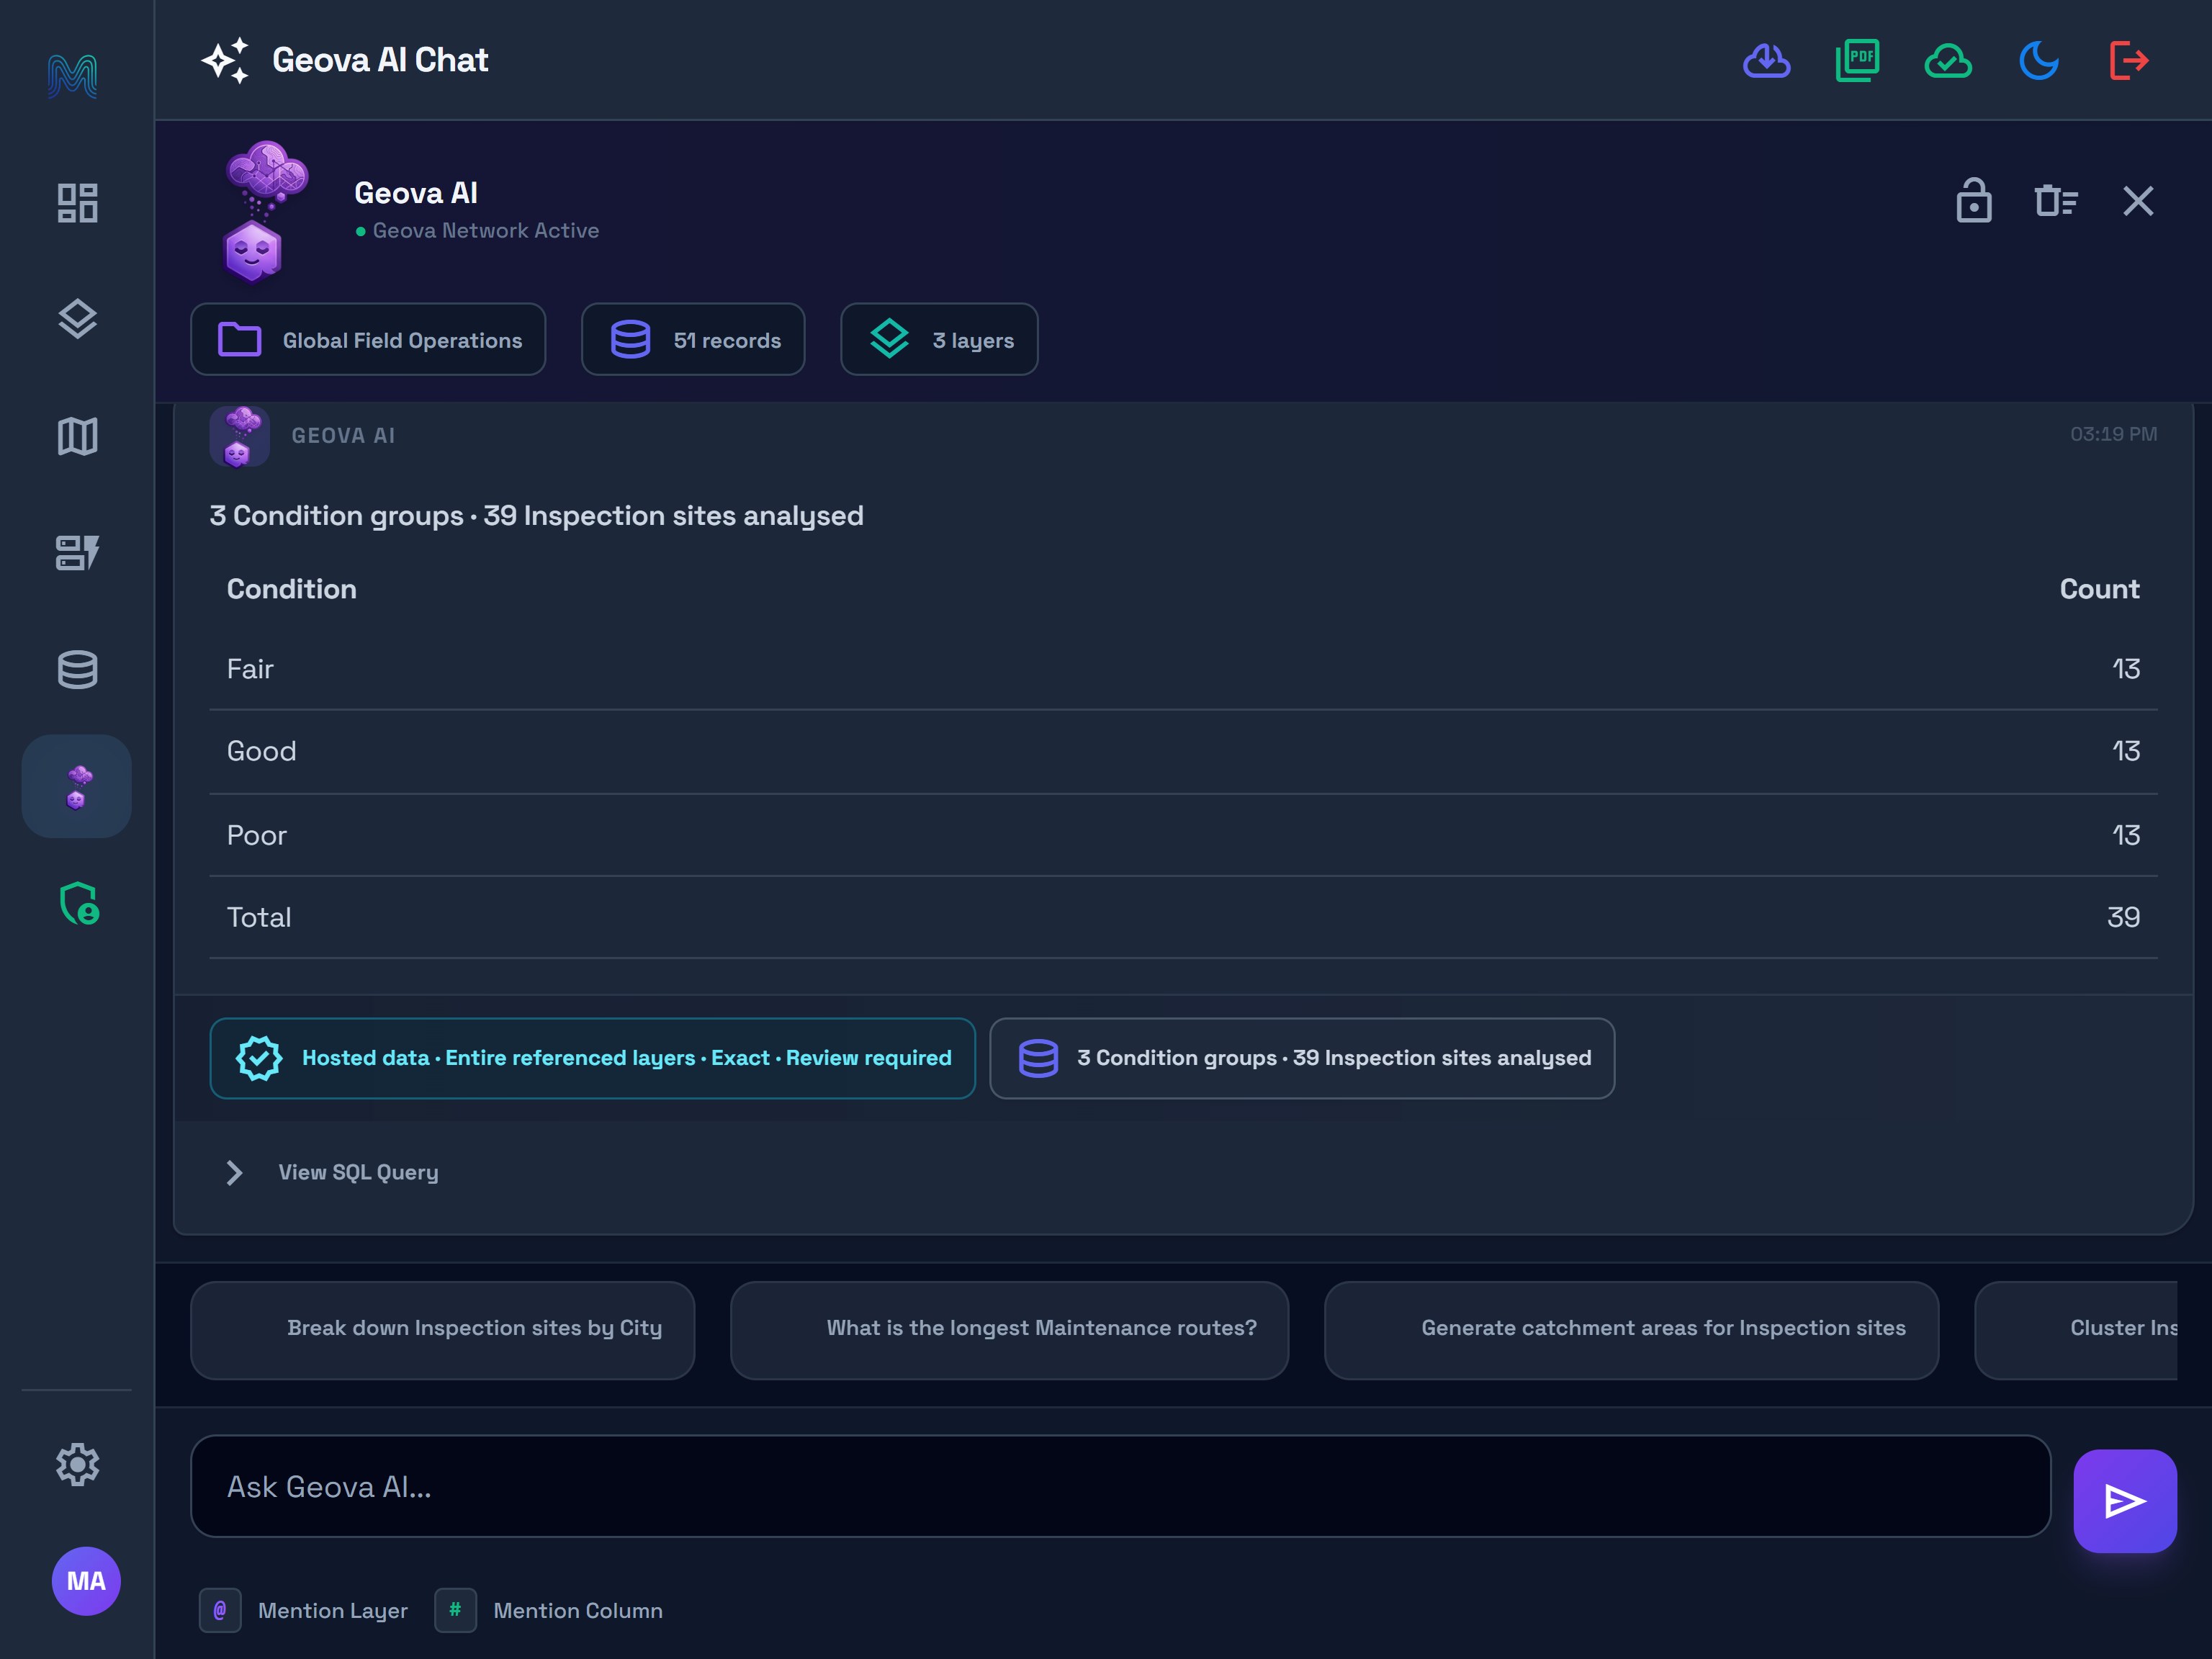This screenshot has width=2212, height=1659.
Task: Open the shield user icon in sidebar
Action: pos(79,903)
